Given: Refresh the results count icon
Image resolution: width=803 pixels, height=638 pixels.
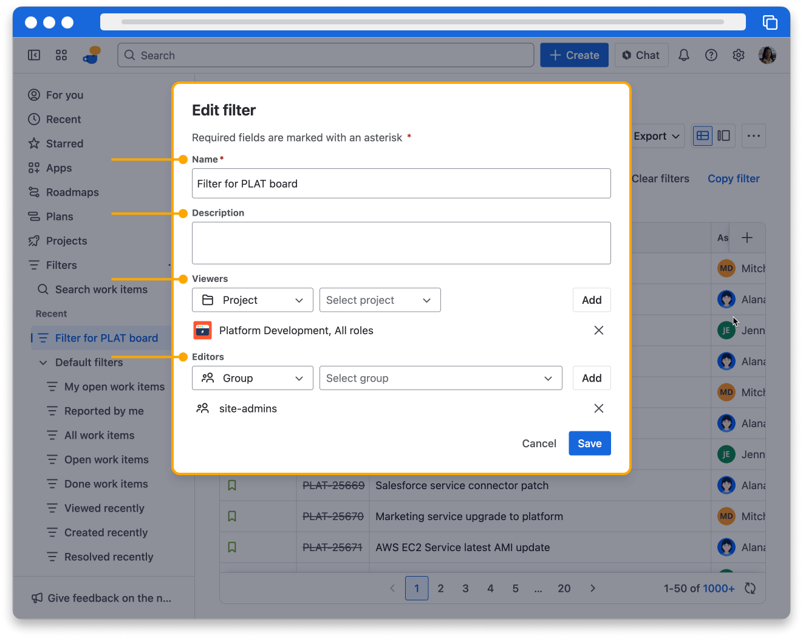Looking at the screenshot, I should click(750, 588).
